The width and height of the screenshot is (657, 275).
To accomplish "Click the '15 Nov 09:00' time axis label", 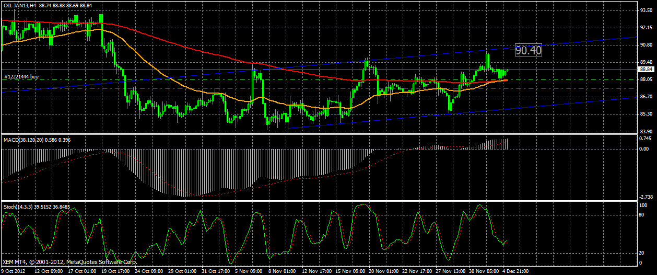I will point(349,271).
